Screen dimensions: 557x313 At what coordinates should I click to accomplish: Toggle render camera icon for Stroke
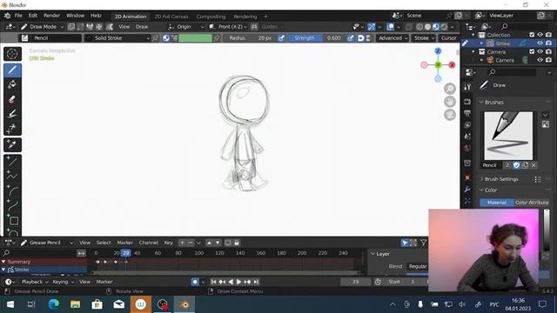pyautogui.click(x=549, y=43)
